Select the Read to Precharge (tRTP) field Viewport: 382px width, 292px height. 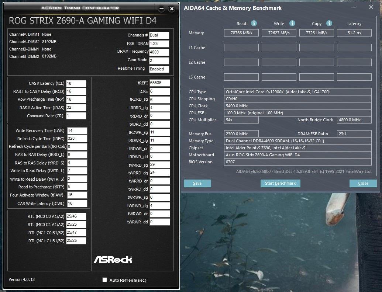(x=77, y=187)
